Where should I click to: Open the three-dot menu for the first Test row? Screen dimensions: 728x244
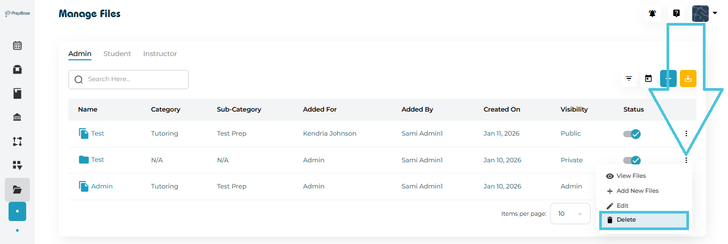tap(686, 133)
